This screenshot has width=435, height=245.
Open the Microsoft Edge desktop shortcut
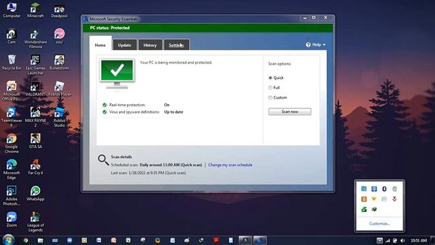(x=12, y=169)
